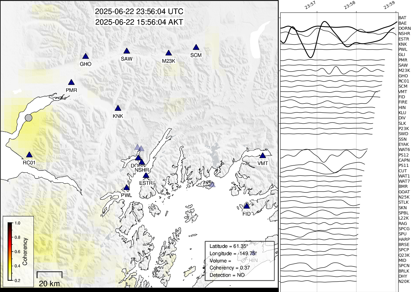Screen dimensions: 411x292
Task: Click the FID station triangle
Action: tap(246, 206)
